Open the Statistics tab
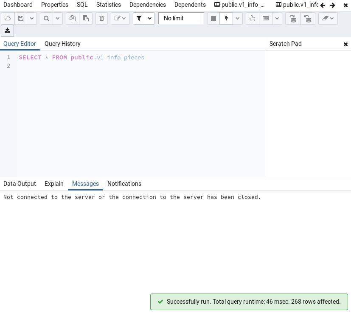Image resolution: width=351 pixels, height=319 pixels. [108, 5]
